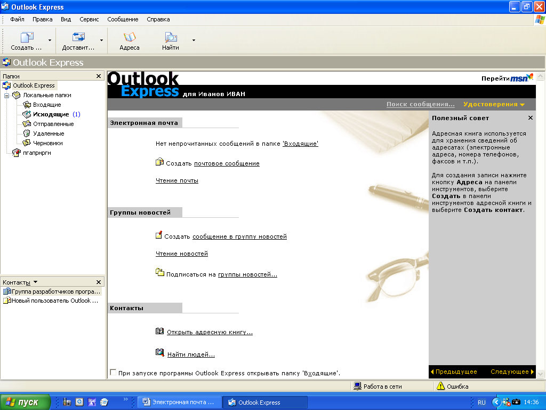Switch to Электронная почта taskbar window

[180, 402]
